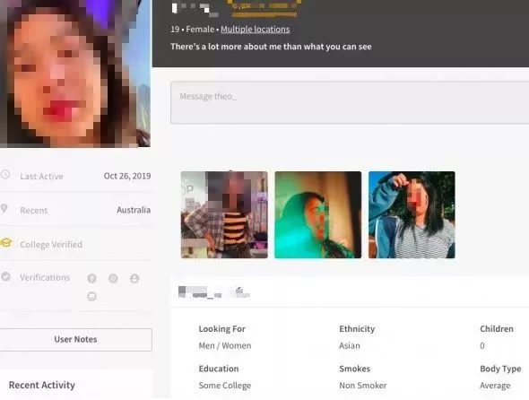This screenshot has height=400, width=529.
Task: Click the location pin icon beside Recent
Action: click(4, 209)
